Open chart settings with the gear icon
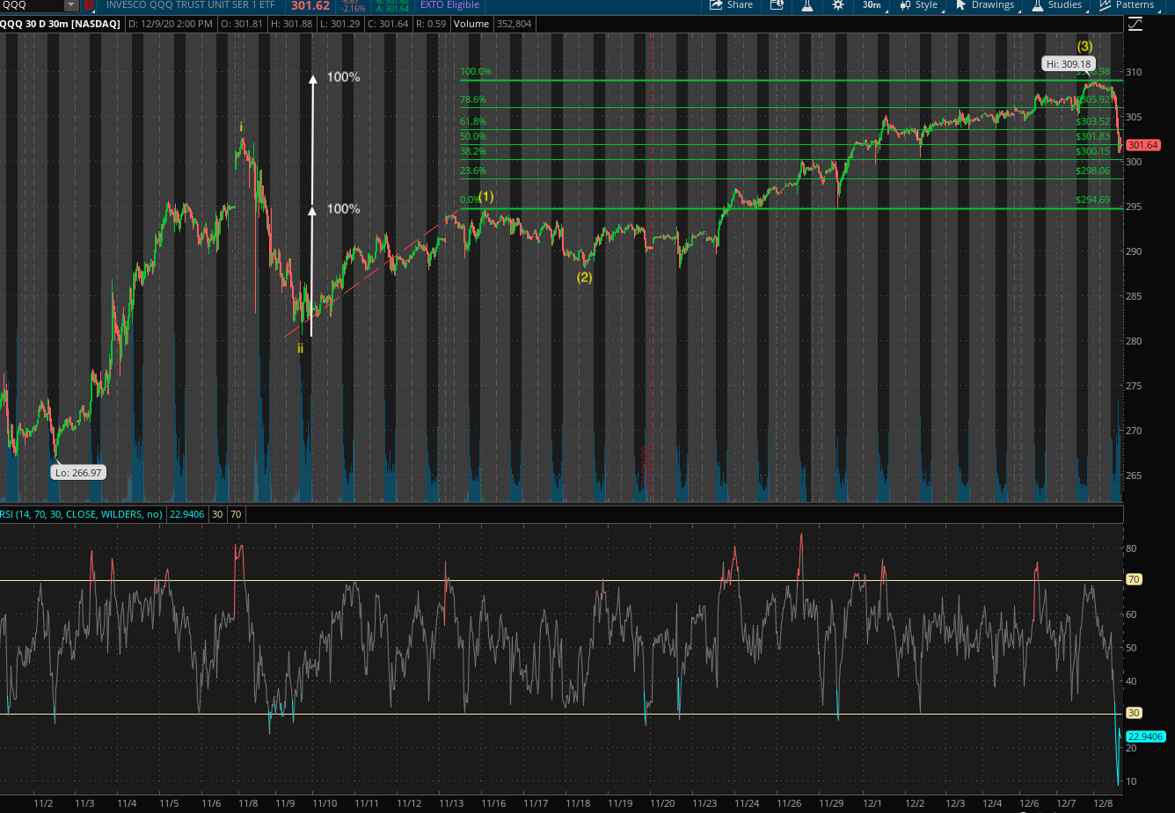1175x813 pixels. [838, 5]
